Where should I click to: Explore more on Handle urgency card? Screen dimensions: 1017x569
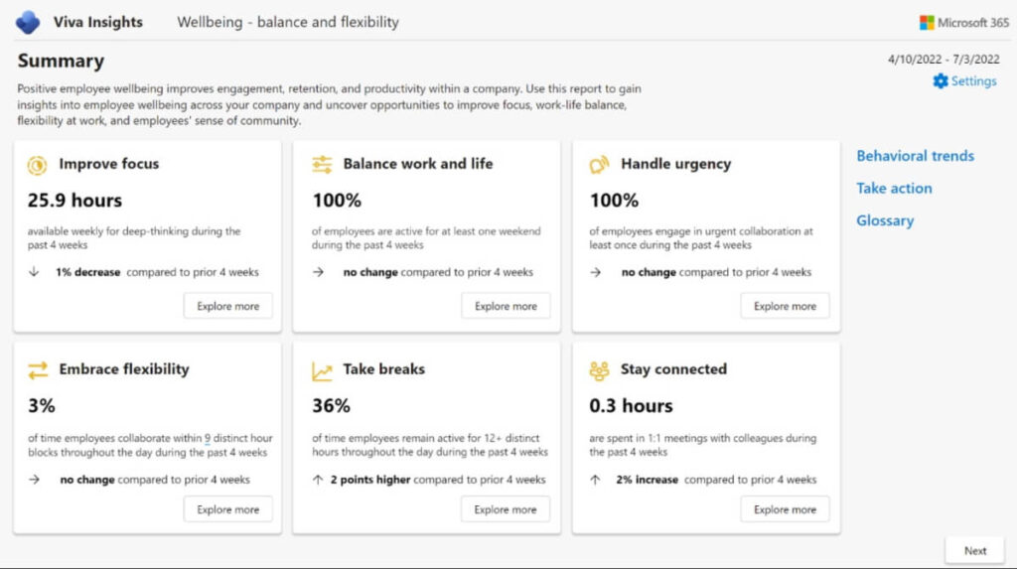coord(785,306)
